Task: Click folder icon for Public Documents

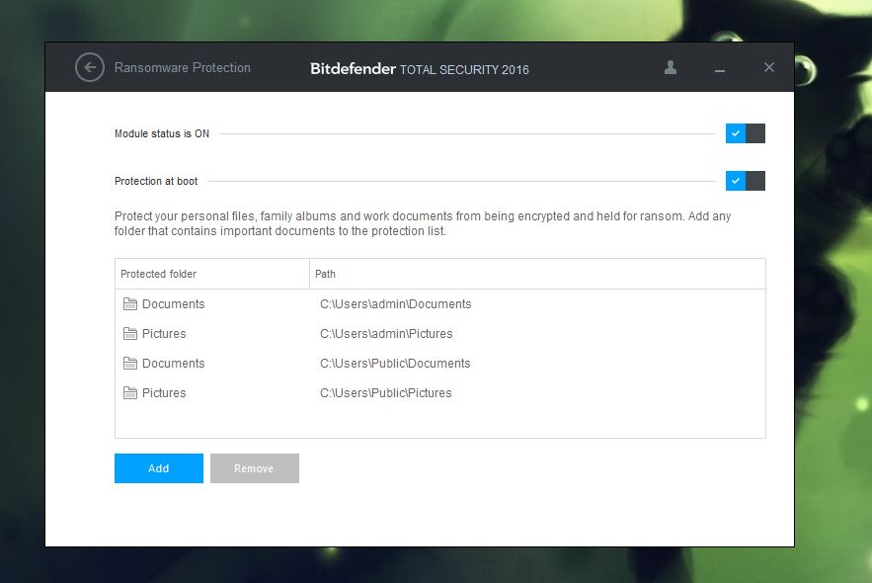Action: click(x=130, y=363)
